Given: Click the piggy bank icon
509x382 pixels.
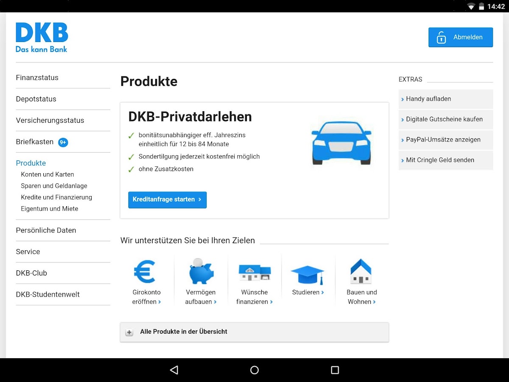Looking at the screenshot, I should click(201, 271).
